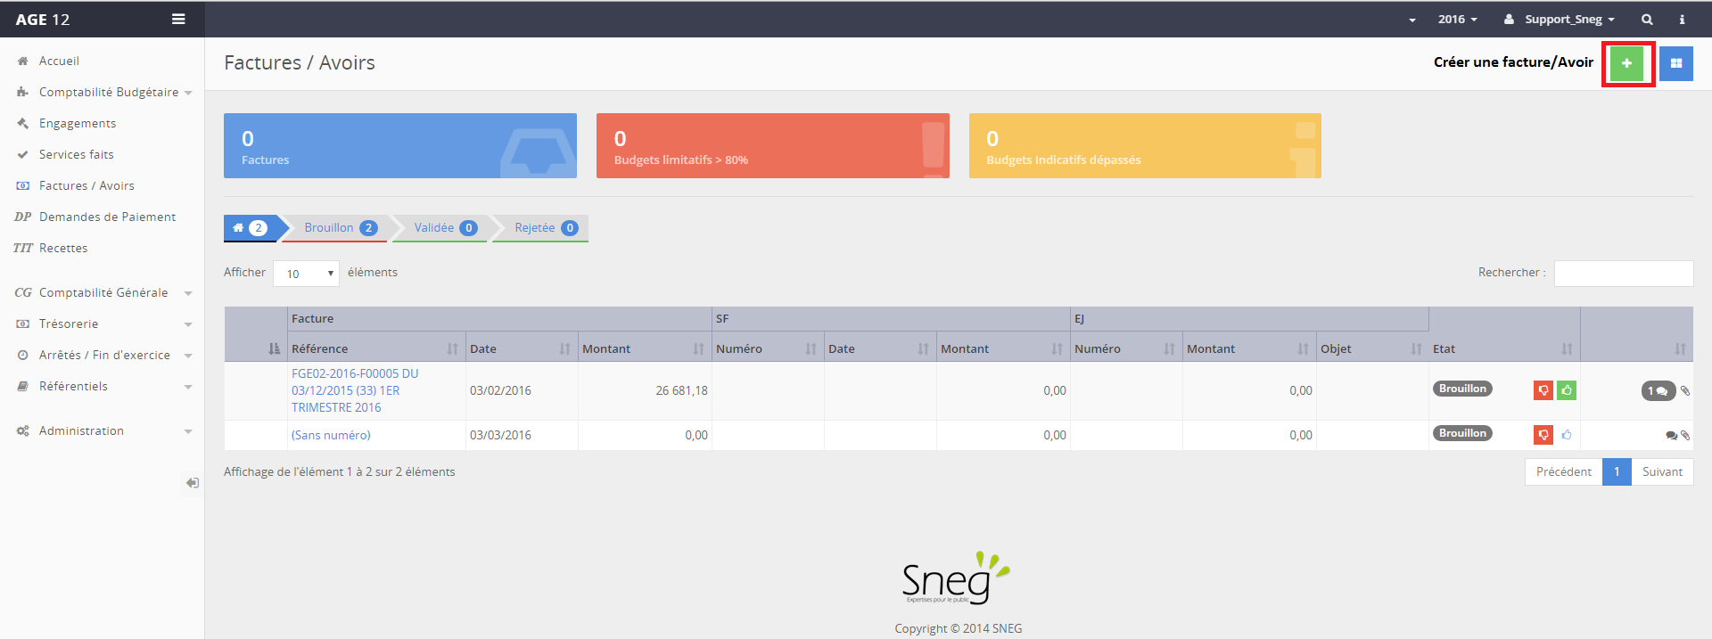Viewport: 1712px width, 639px height.
Task: Click the red thumbs-down on FGE02-2016-F00005 row
Action: [x=1543, y=390]
